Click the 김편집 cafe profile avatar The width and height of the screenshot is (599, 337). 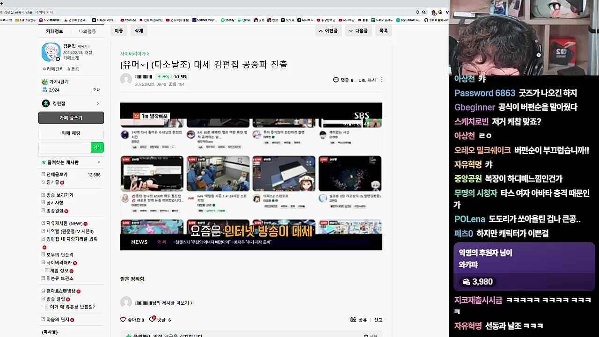[51, 52]
